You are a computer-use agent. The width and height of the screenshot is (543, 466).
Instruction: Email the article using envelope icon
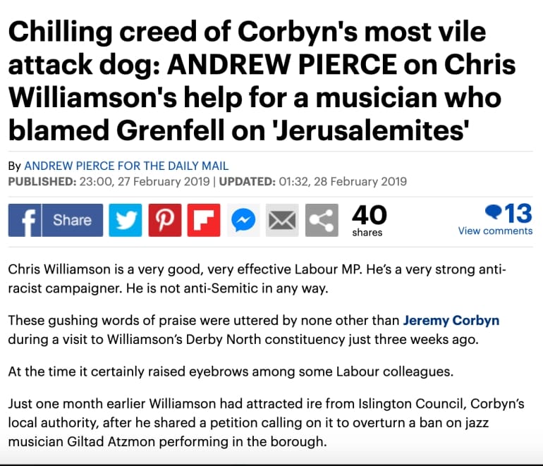(282, 220)
